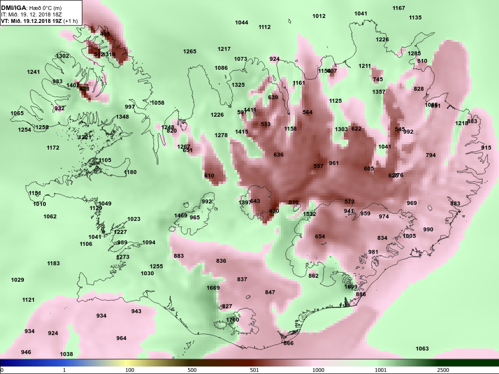The width and height of the screenshot is (499, 374).
Task: Click the map value 1180
Action: tap(130, 173)
